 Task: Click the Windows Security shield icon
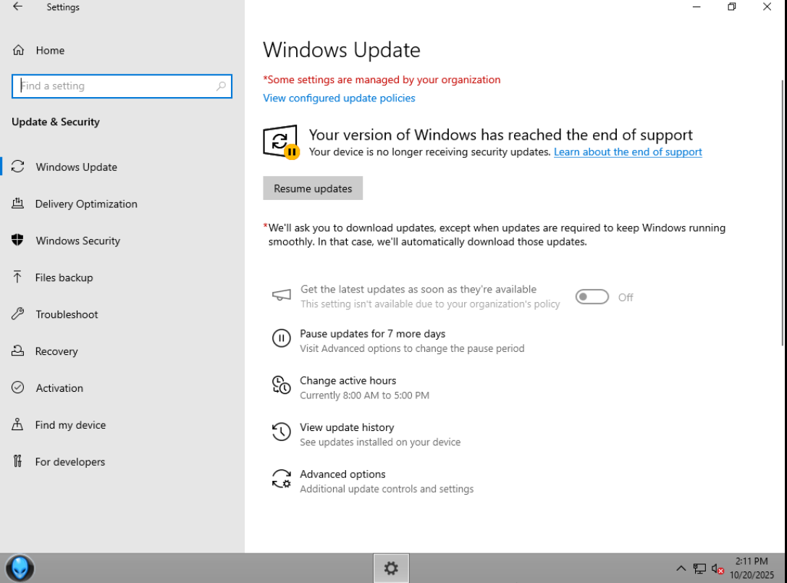point(17,240)
